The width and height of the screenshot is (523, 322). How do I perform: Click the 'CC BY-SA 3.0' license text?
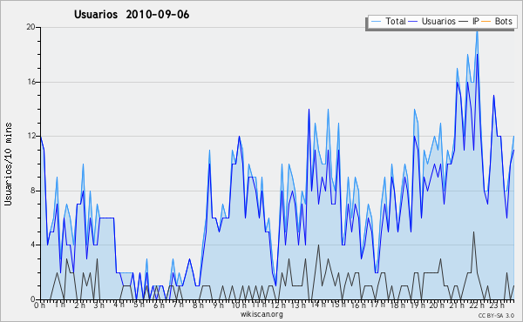[496, 315]
